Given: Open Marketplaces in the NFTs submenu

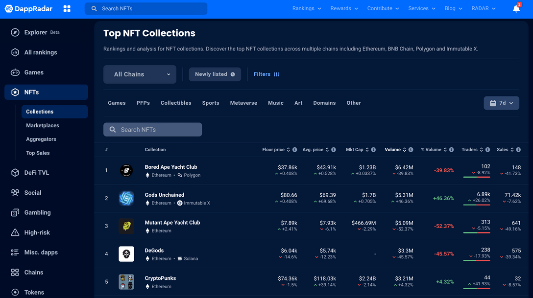Looking at the screenshot, I should pyautogui.click(x=43, y=126).
